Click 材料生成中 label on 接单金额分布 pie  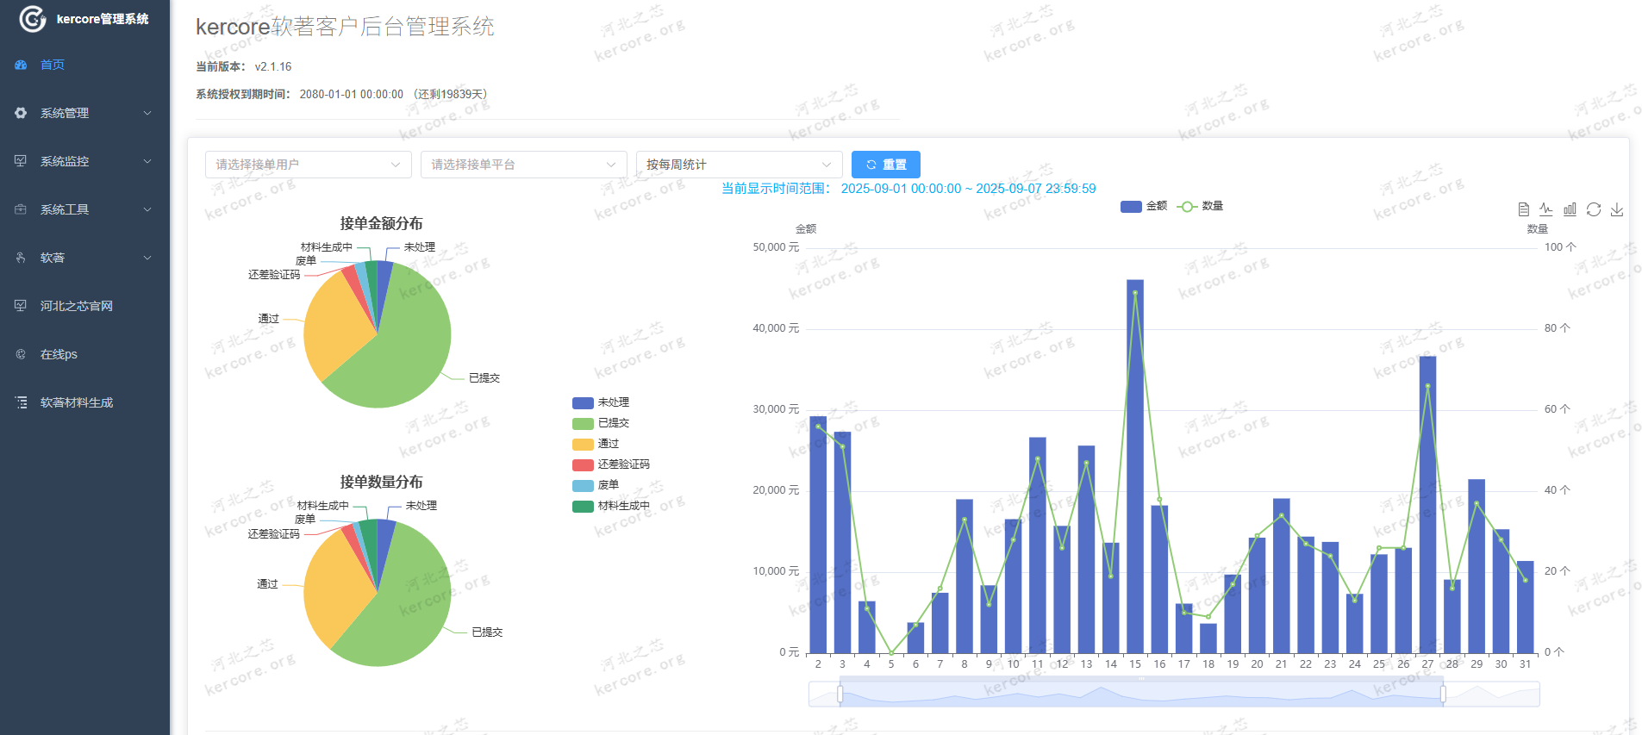pyautogui.click(x=327, y=247)
